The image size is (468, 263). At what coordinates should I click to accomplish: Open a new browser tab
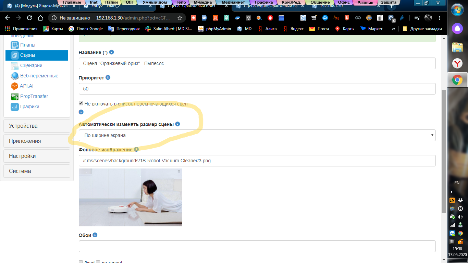[x=392, y=6]
